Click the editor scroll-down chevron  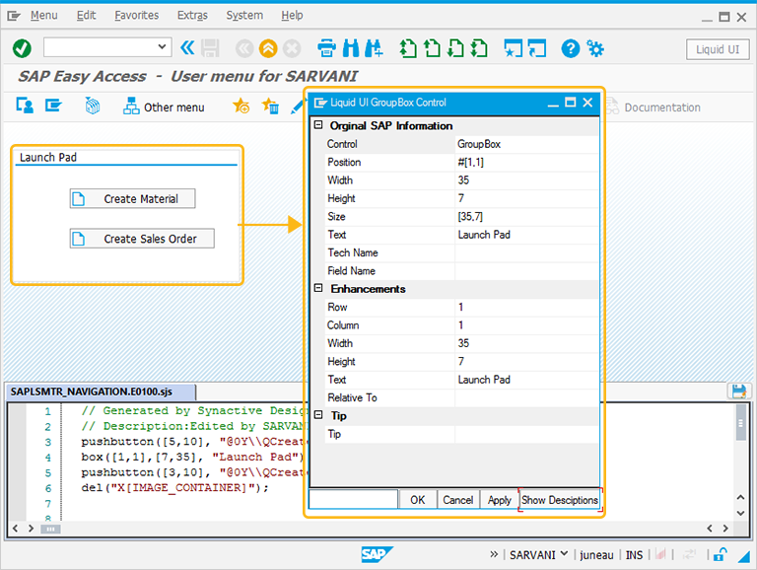(x=740, y=513)
